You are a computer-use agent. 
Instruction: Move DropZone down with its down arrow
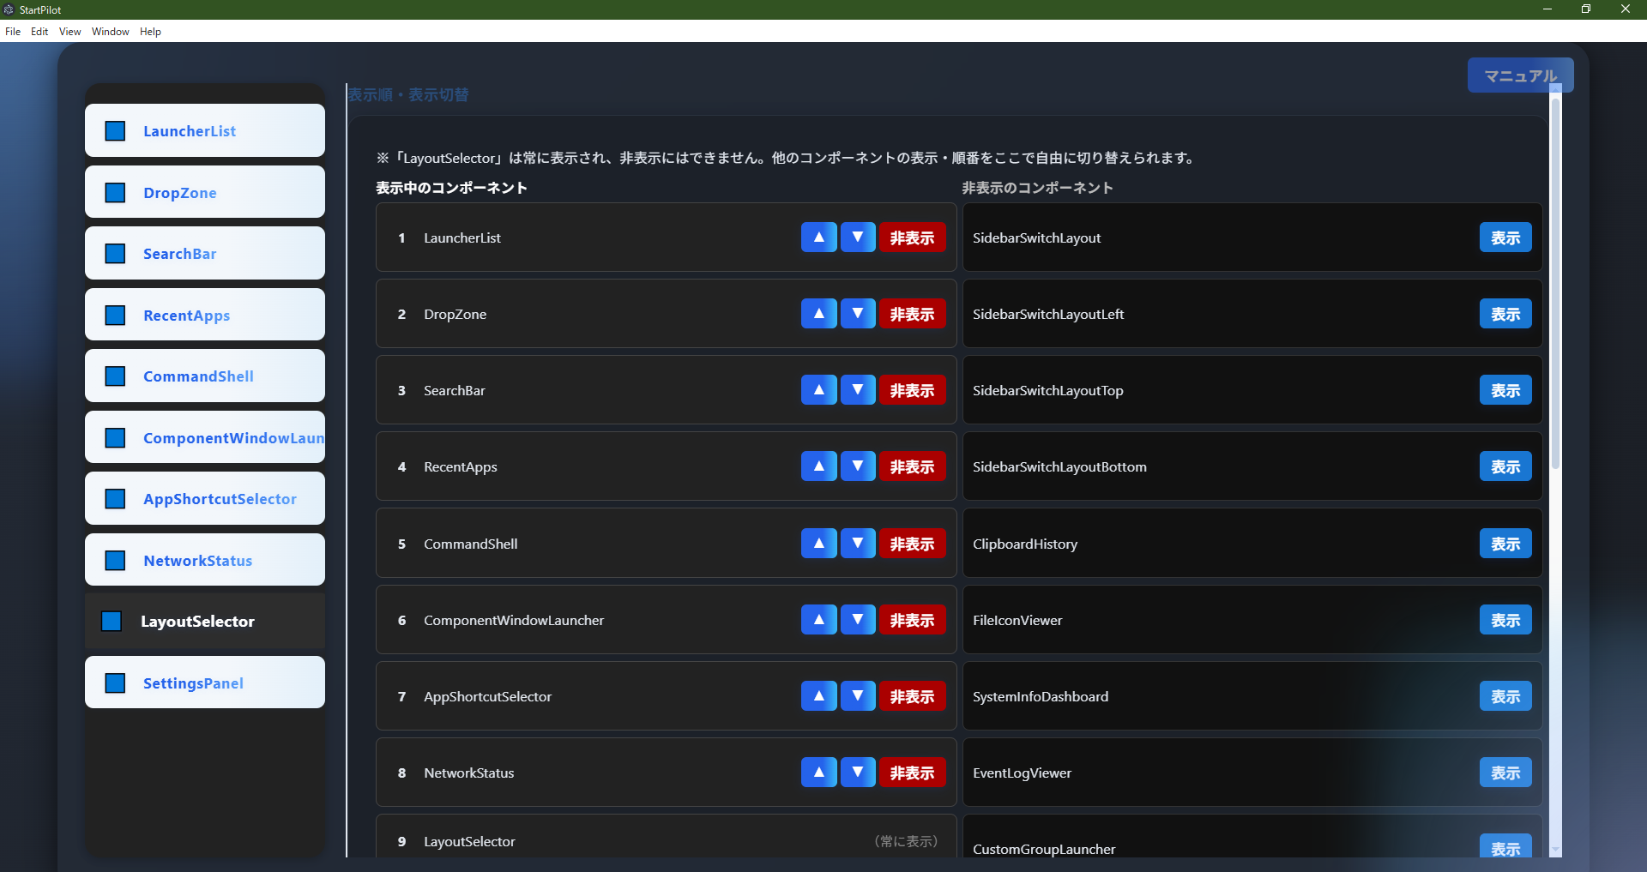[857, 314]
